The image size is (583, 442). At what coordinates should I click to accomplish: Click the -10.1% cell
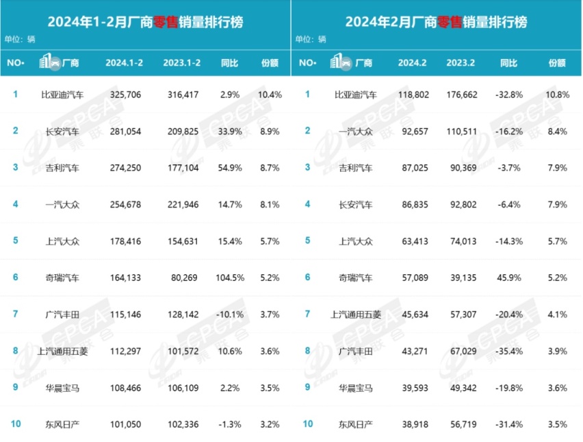click(230, 315)
